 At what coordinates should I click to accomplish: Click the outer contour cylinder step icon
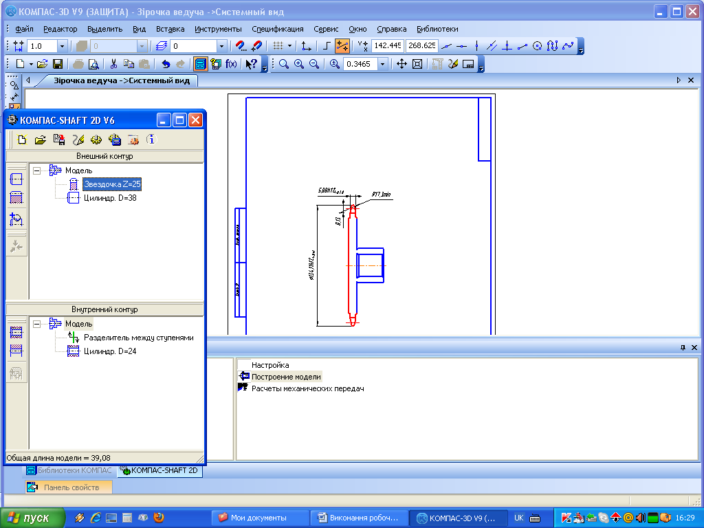[16, 179]
